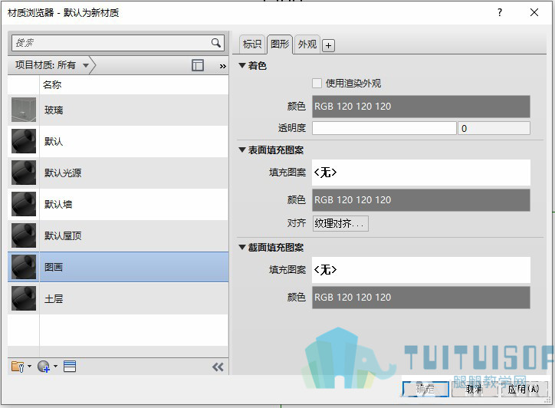
Task: Expand the double-arrow view options beside library icon
Action: tap(222, 66)
